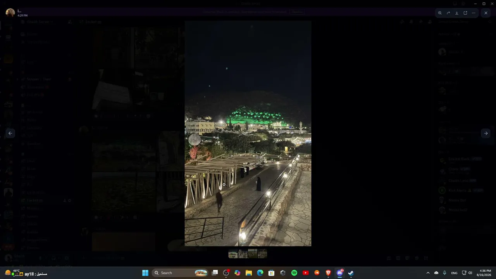Switch the ENG input language
This screenshot has width=496, height=279.
(455, 273)
